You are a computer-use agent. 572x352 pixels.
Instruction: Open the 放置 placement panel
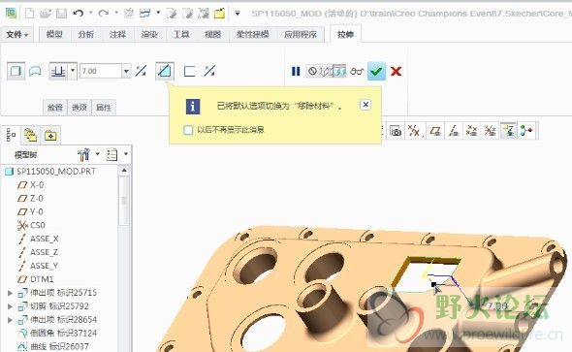(55, 108)
